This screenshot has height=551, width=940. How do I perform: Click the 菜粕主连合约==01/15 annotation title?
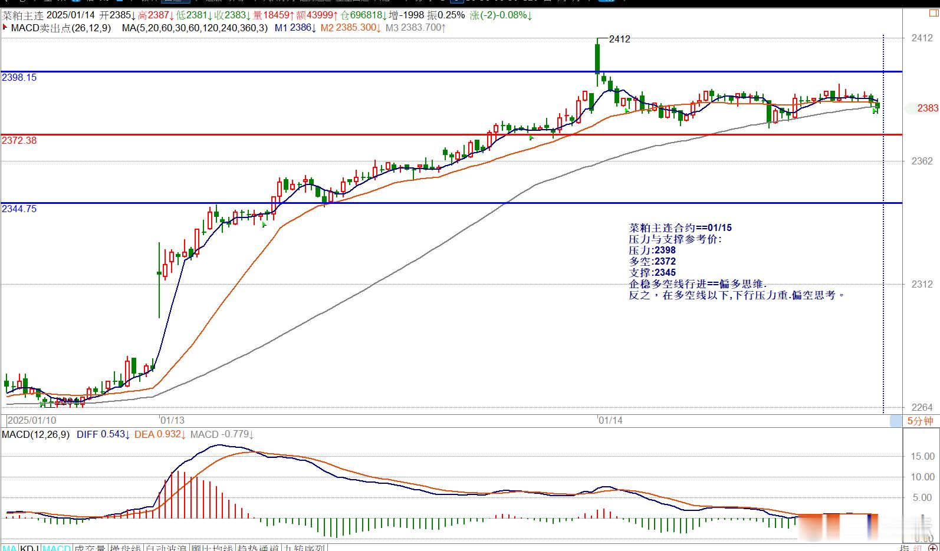click(x=680, y=227)
